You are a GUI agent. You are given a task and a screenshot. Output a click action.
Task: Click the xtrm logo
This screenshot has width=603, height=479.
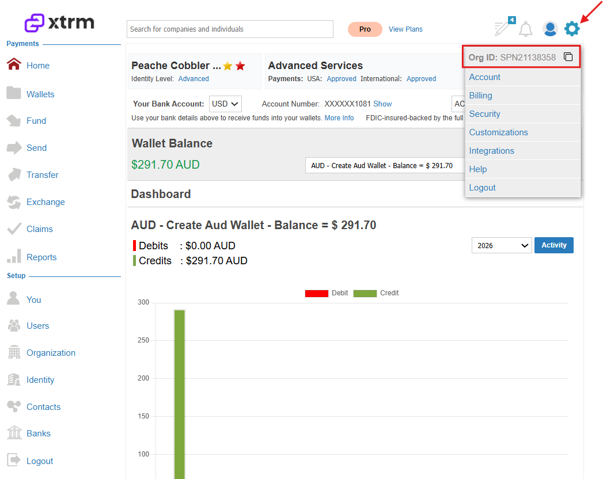pos(59,22)
